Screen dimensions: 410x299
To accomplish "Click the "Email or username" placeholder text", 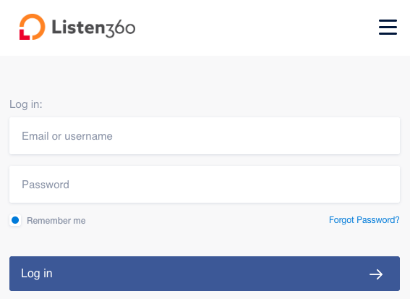I will [x=67, y=136].
